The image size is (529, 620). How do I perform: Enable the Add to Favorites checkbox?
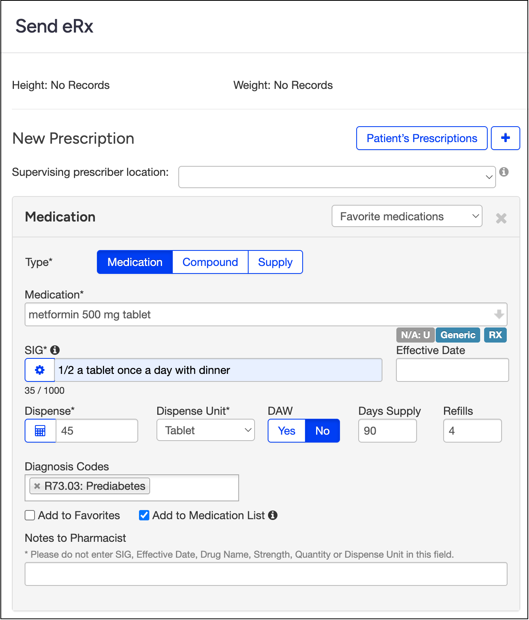(30, 515)
